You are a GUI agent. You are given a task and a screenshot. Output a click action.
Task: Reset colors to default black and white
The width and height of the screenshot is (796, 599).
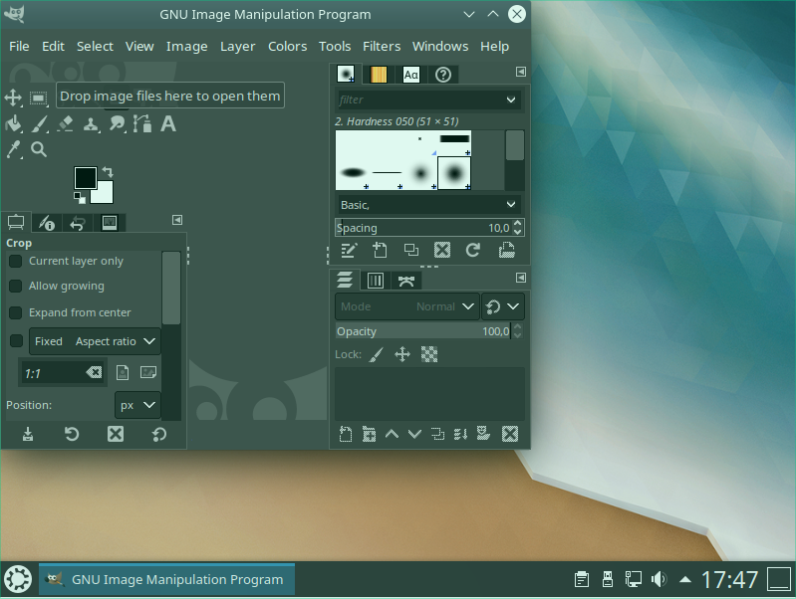pos(79,197)
